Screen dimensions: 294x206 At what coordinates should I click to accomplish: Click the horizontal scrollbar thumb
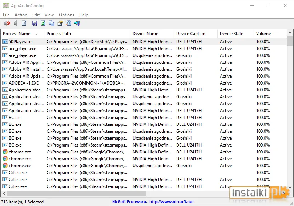coord(76,193)
